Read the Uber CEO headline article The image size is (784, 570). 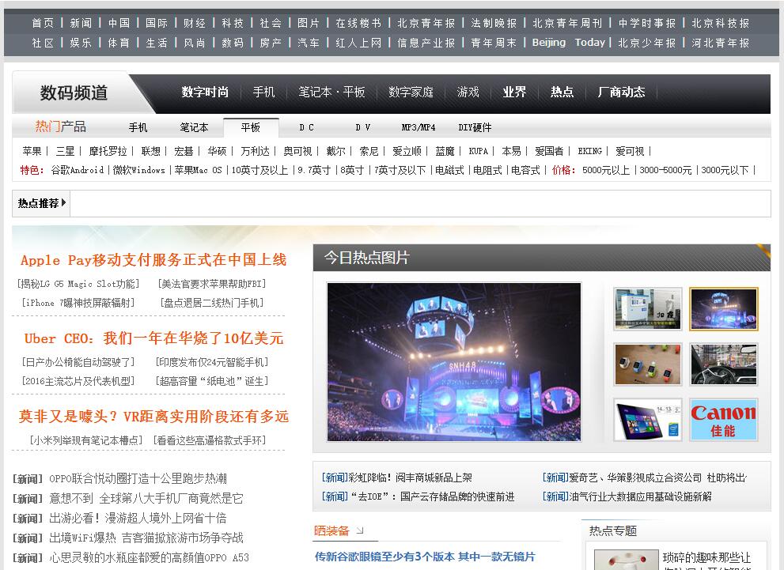(153, 338)
